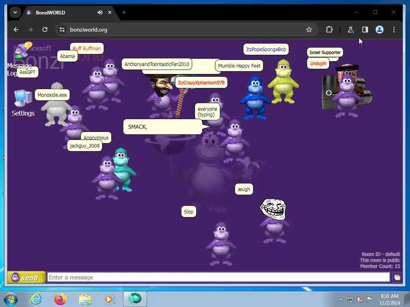Click the browser forward arrow

tap(30, 30)
